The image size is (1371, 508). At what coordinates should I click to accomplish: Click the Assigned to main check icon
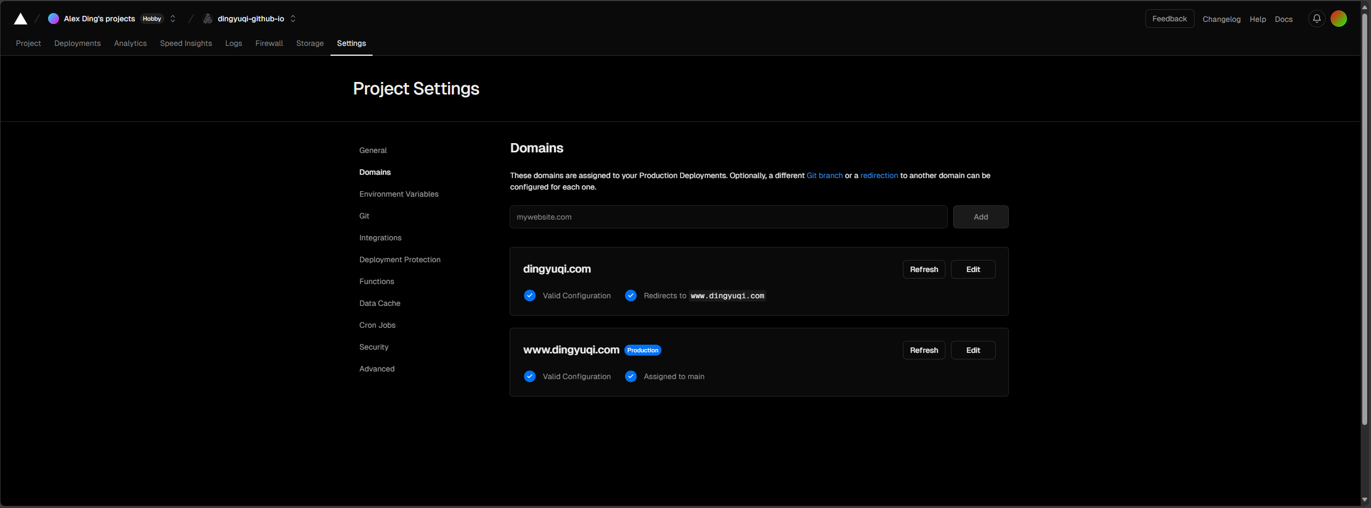pyautogui.click(x=630, y=376)
